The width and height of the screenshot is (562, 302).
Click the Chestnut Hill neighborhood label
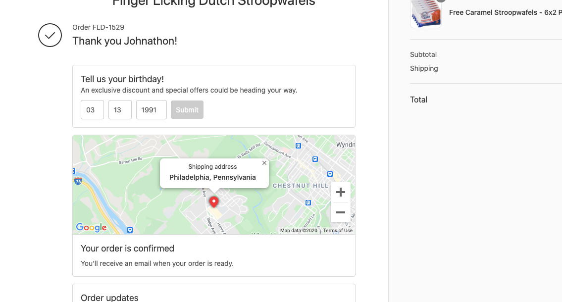point(300,186)
